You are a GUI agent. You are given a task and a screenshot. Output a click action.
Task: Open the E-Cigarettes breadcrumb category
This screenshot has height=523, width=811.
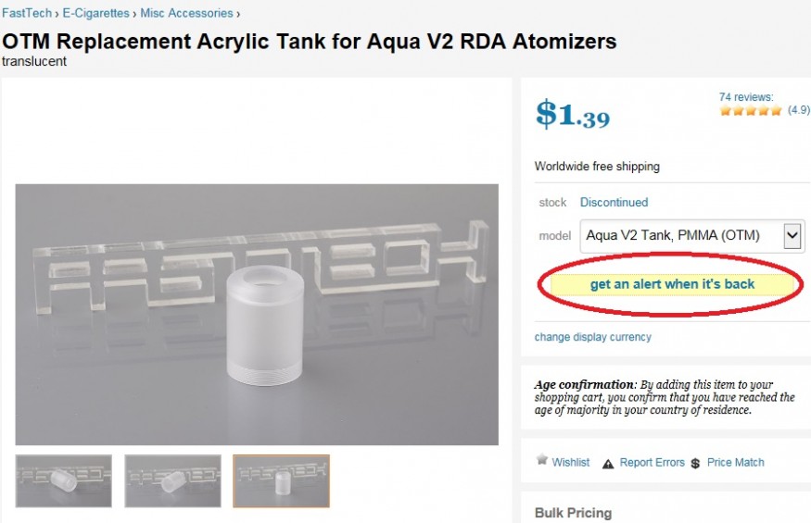point(95,14)
